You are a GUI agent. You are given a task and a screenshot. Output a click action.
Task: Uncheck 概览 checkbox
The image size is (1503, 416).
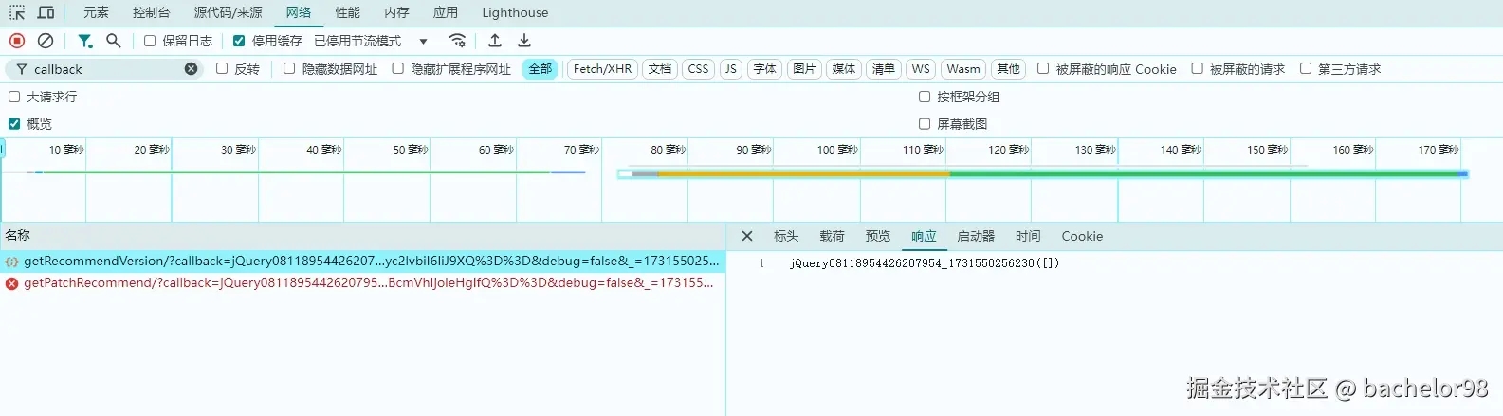[x=14, y=123]
